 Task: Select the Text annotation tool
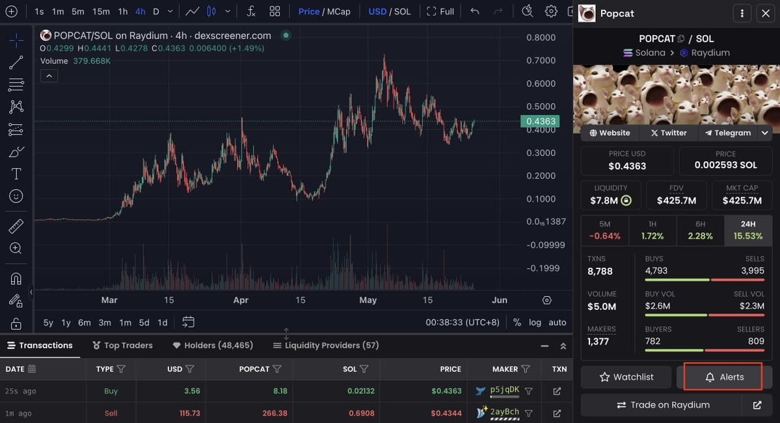[16, 173]
